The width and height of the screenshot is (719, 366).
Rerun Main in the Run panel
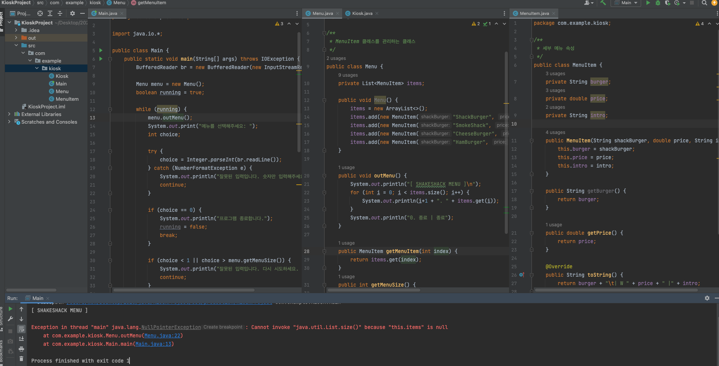(x=10, y=309)
